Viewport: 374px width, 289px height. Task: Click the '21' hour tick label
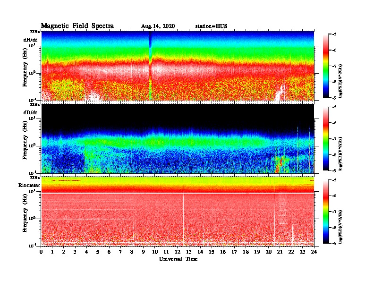280,252
